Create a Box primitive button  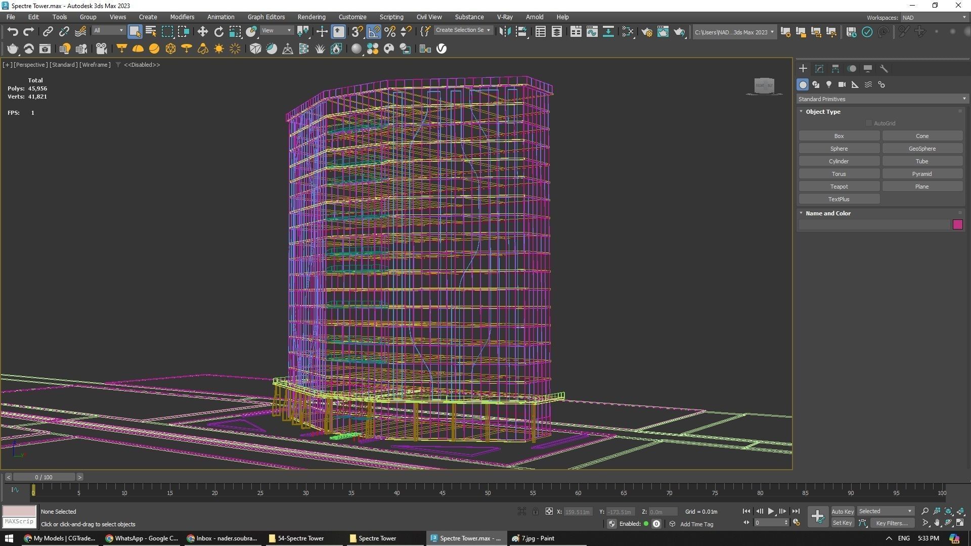[839, 136]
